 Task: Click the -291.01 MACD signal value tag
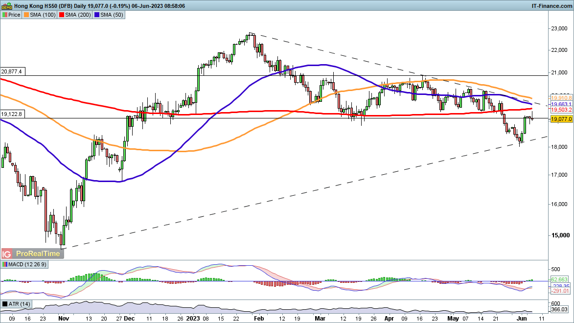(560, 291)
